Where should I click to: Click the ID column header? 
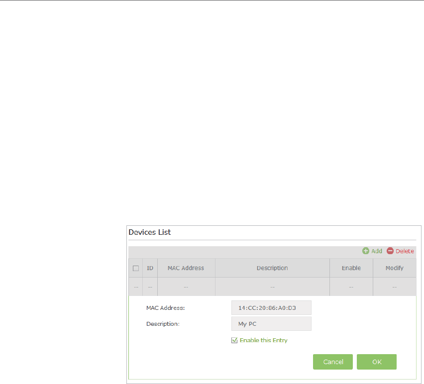pos(150,268)
